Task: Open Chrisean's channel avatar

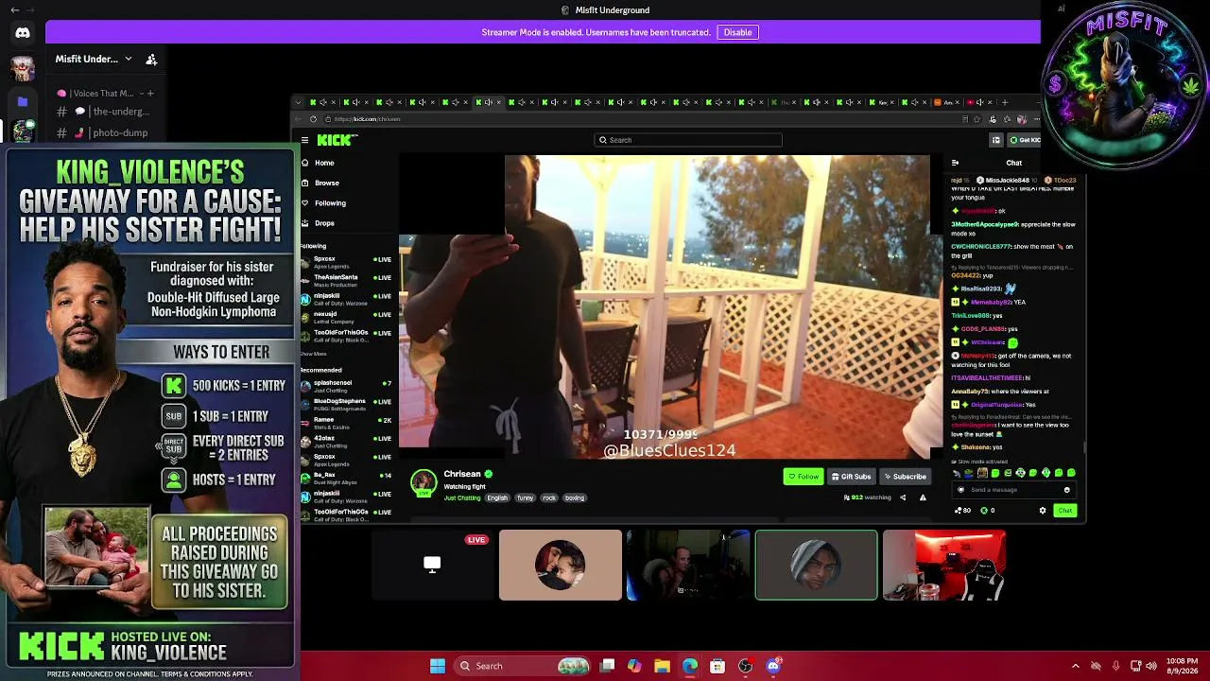Action: pos(423,481)
